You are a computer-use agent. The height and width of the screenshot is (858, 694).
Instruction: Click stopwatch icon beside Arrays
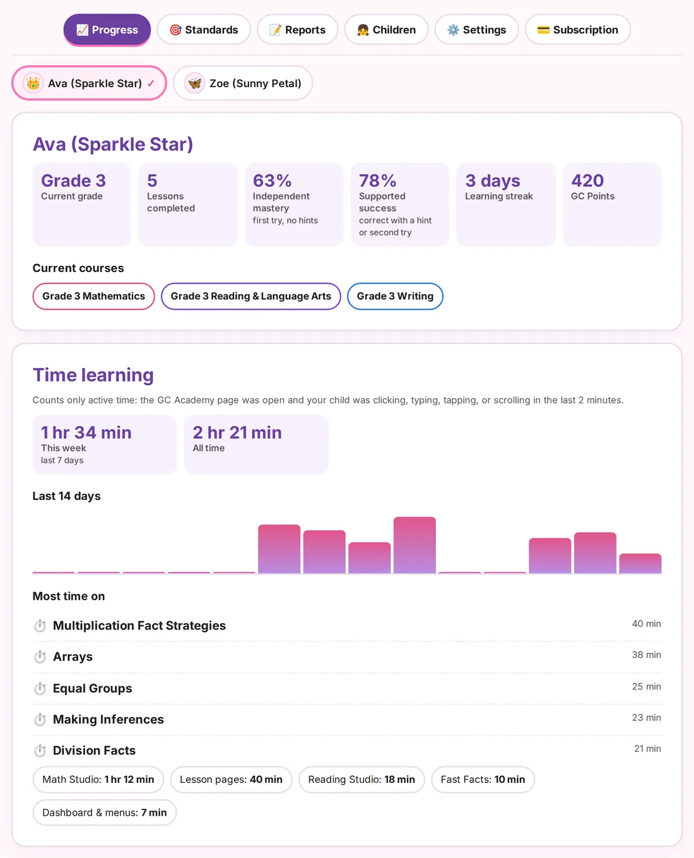[x=40, y=657]
